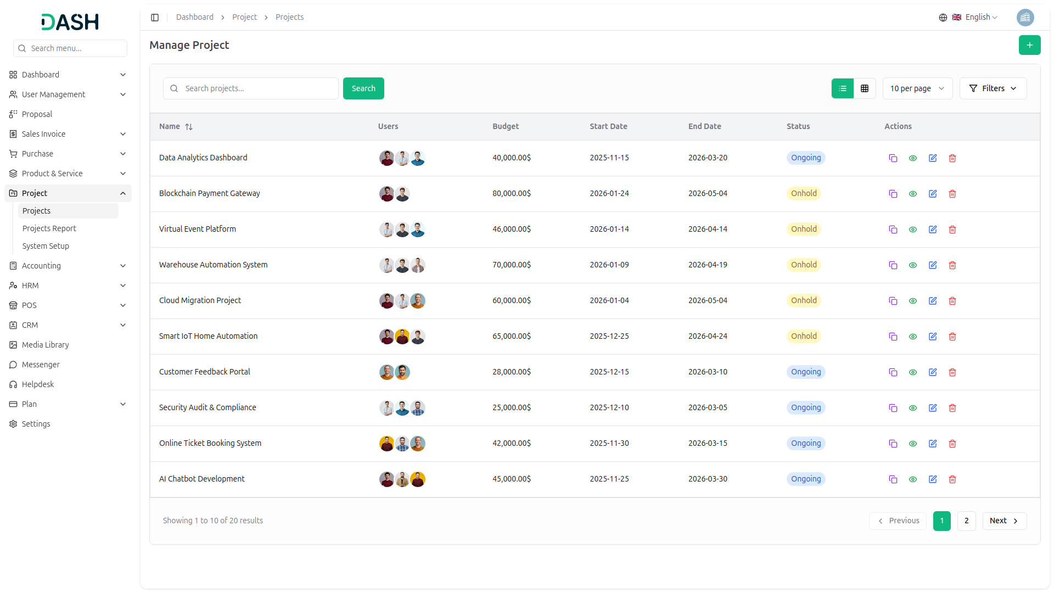
Task: Click the green Search button
Action: [x=363, y=88]
